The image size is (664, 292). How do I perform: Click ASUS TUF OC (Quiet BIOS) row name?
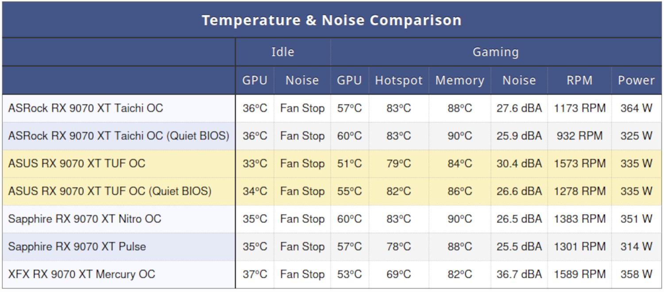point(110,191)
